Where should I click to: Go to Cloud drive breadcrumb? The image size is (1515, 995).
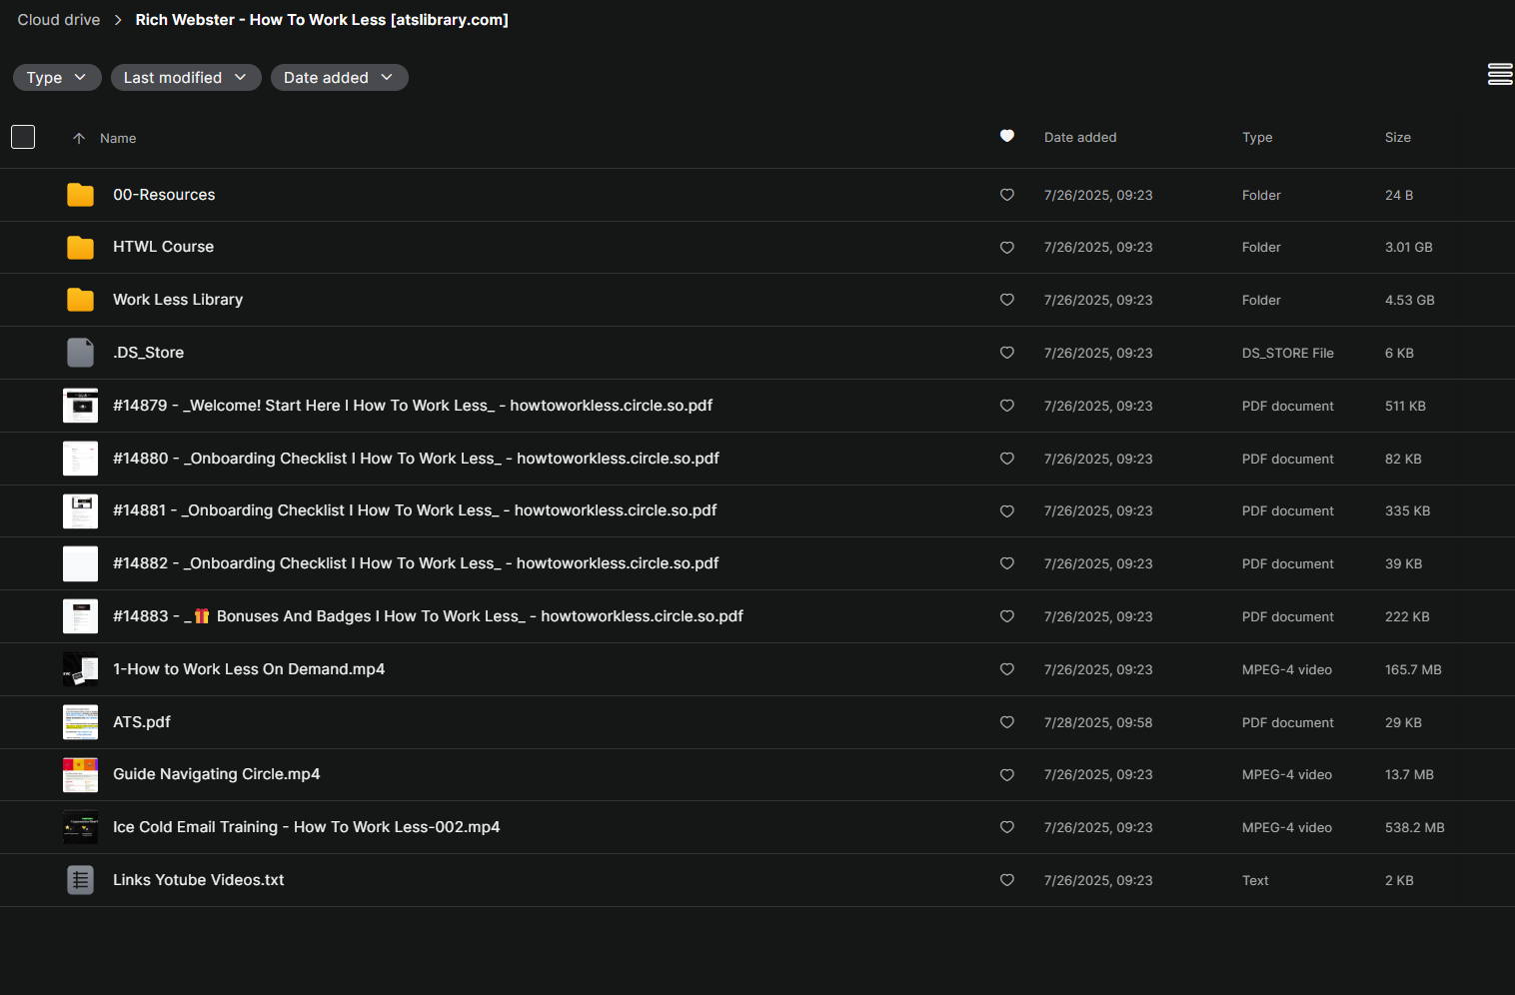pyautogui.click(x=59, y=20)
